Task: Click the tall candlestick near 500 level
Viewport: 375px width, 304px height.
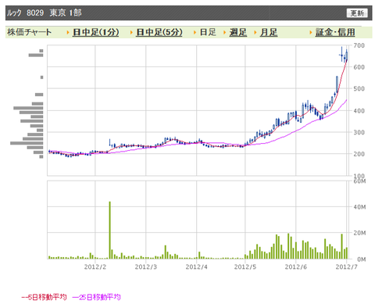Action: 337,84
